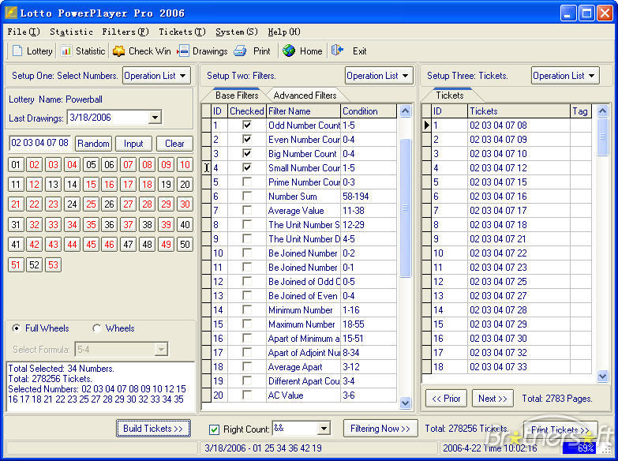Click the Clear button
Viewport: 618px width, 461px height.
pos(174,144)
